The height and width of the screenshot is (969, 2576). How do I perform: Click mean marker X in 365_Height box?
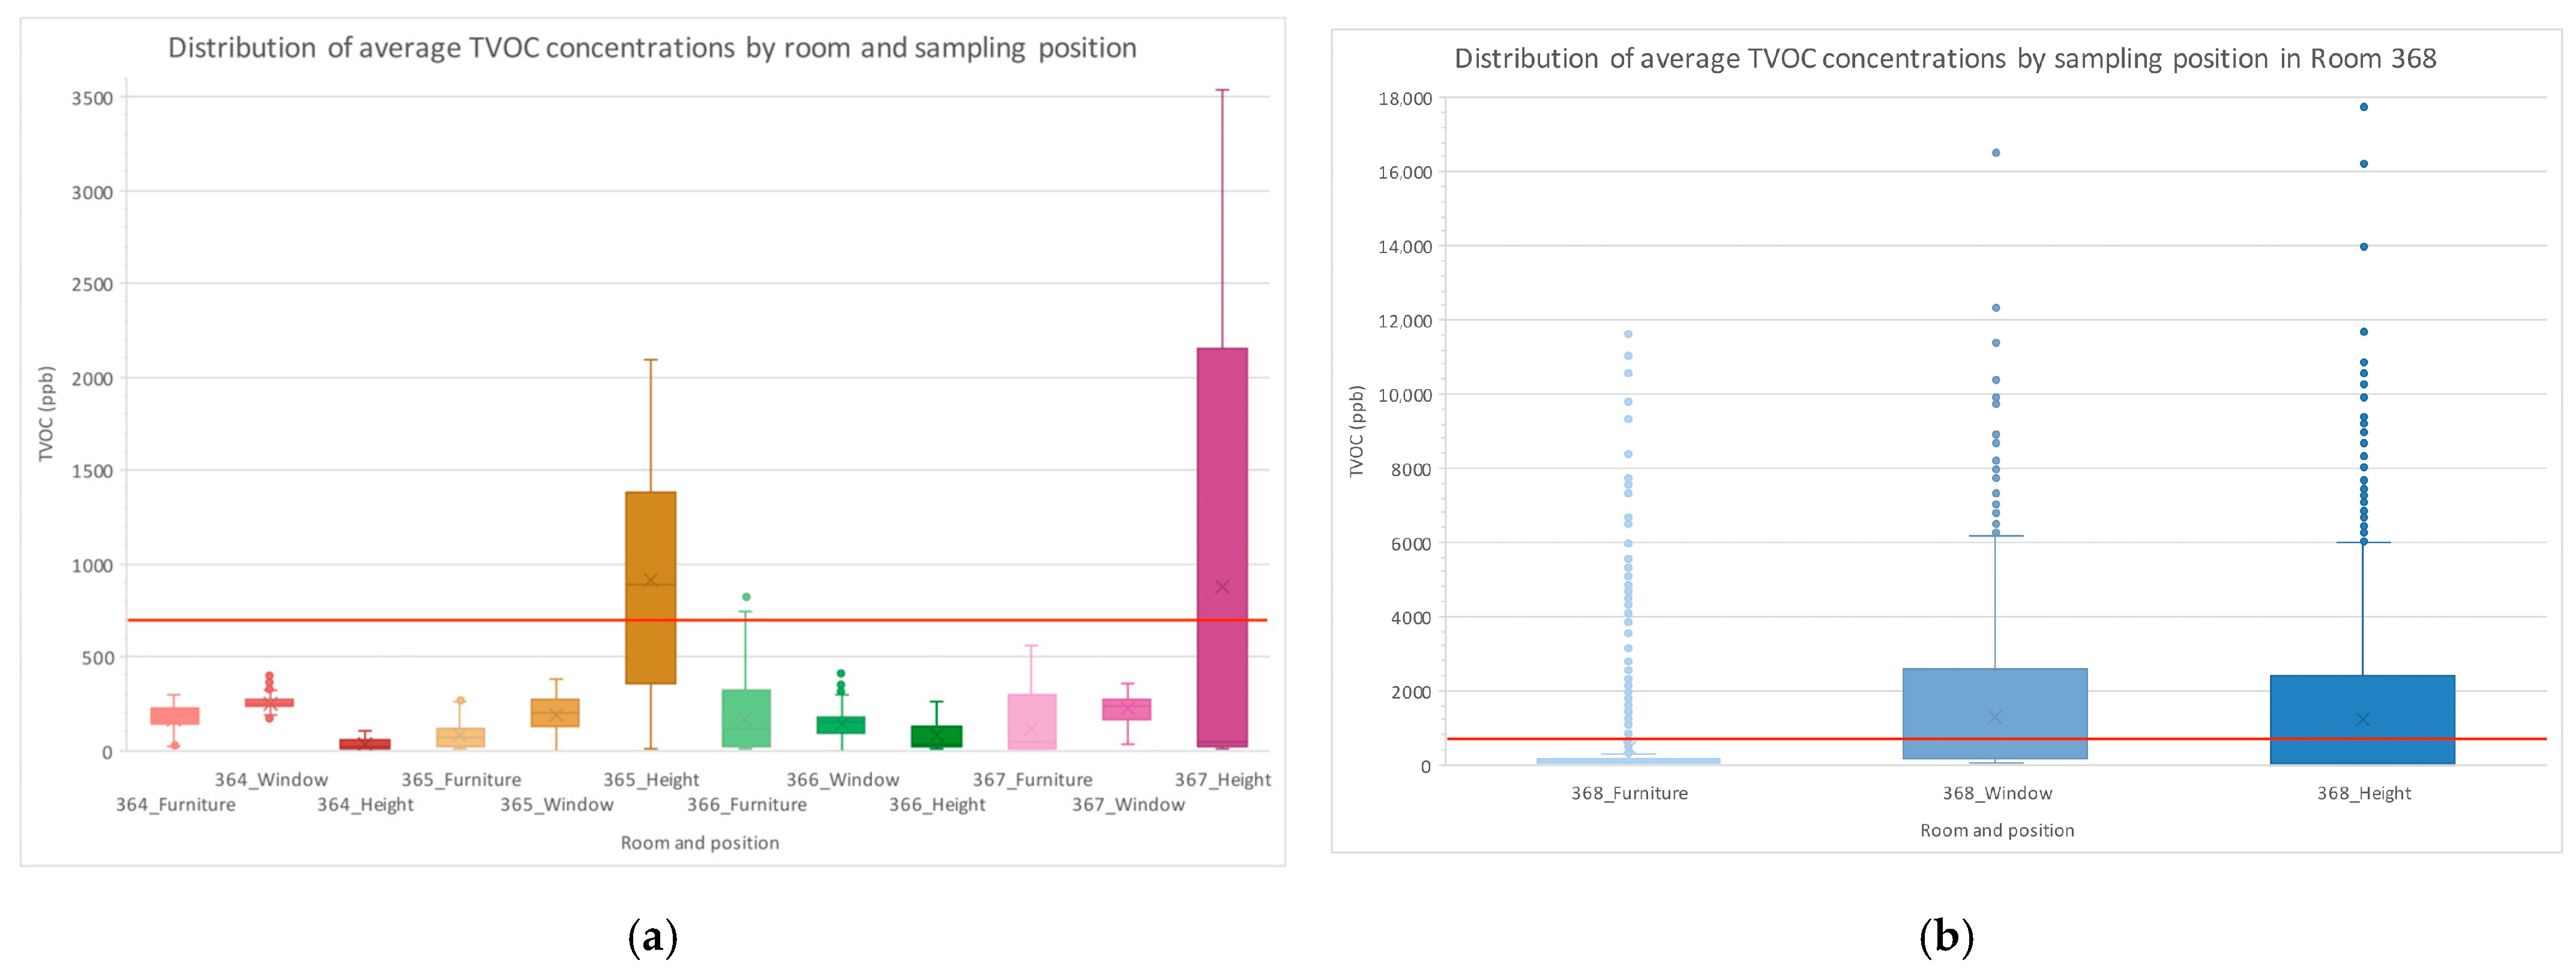(x=650, y=580)
